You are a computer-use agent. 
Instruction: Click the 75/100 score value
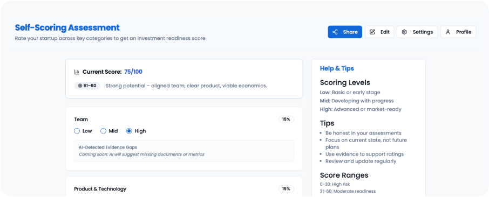pyautogui.click(x=133, y=72)
